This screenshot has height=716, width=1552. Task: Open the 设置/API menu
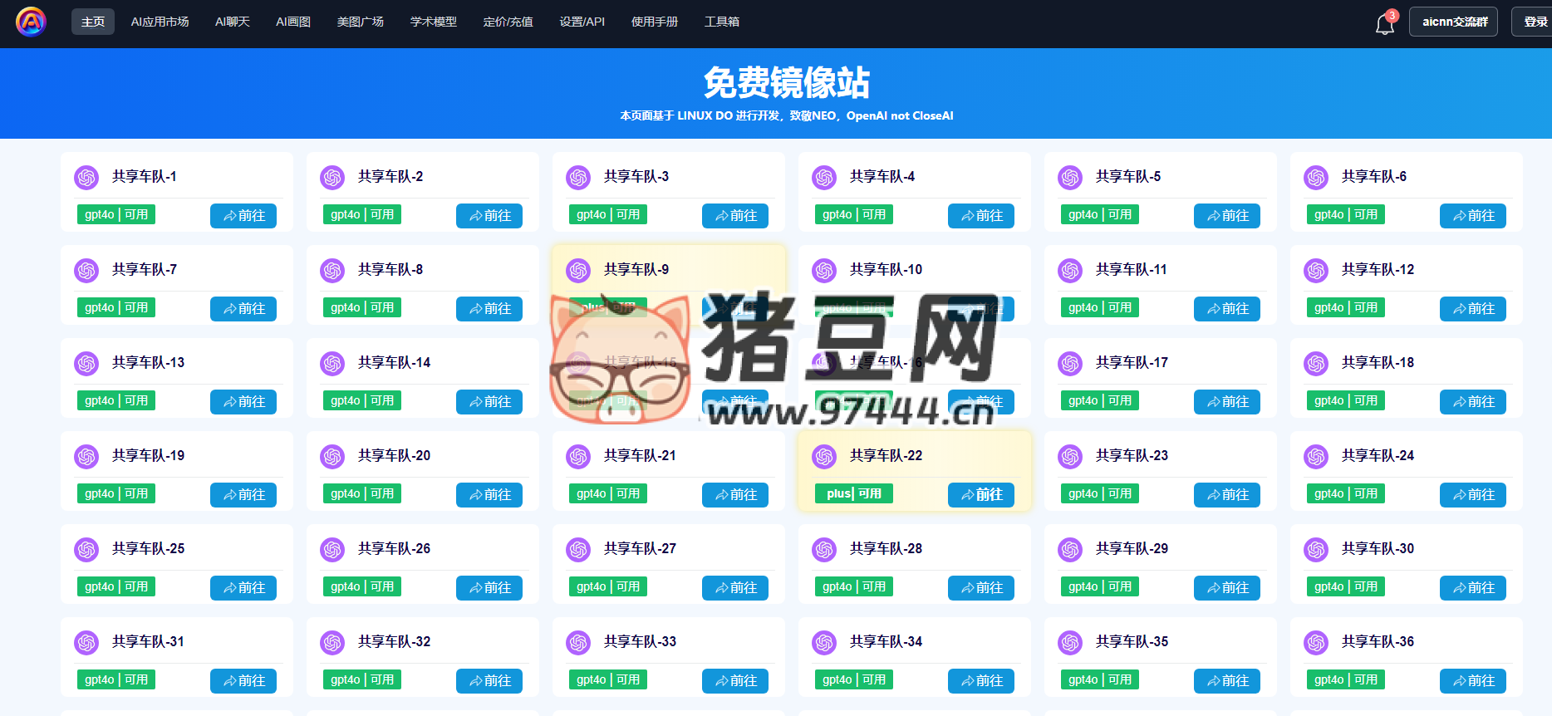tap(582, 22)
